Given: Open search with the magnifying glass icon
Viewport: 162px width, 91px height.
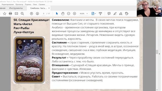Looking at the screenshot, I should [22, 13].
